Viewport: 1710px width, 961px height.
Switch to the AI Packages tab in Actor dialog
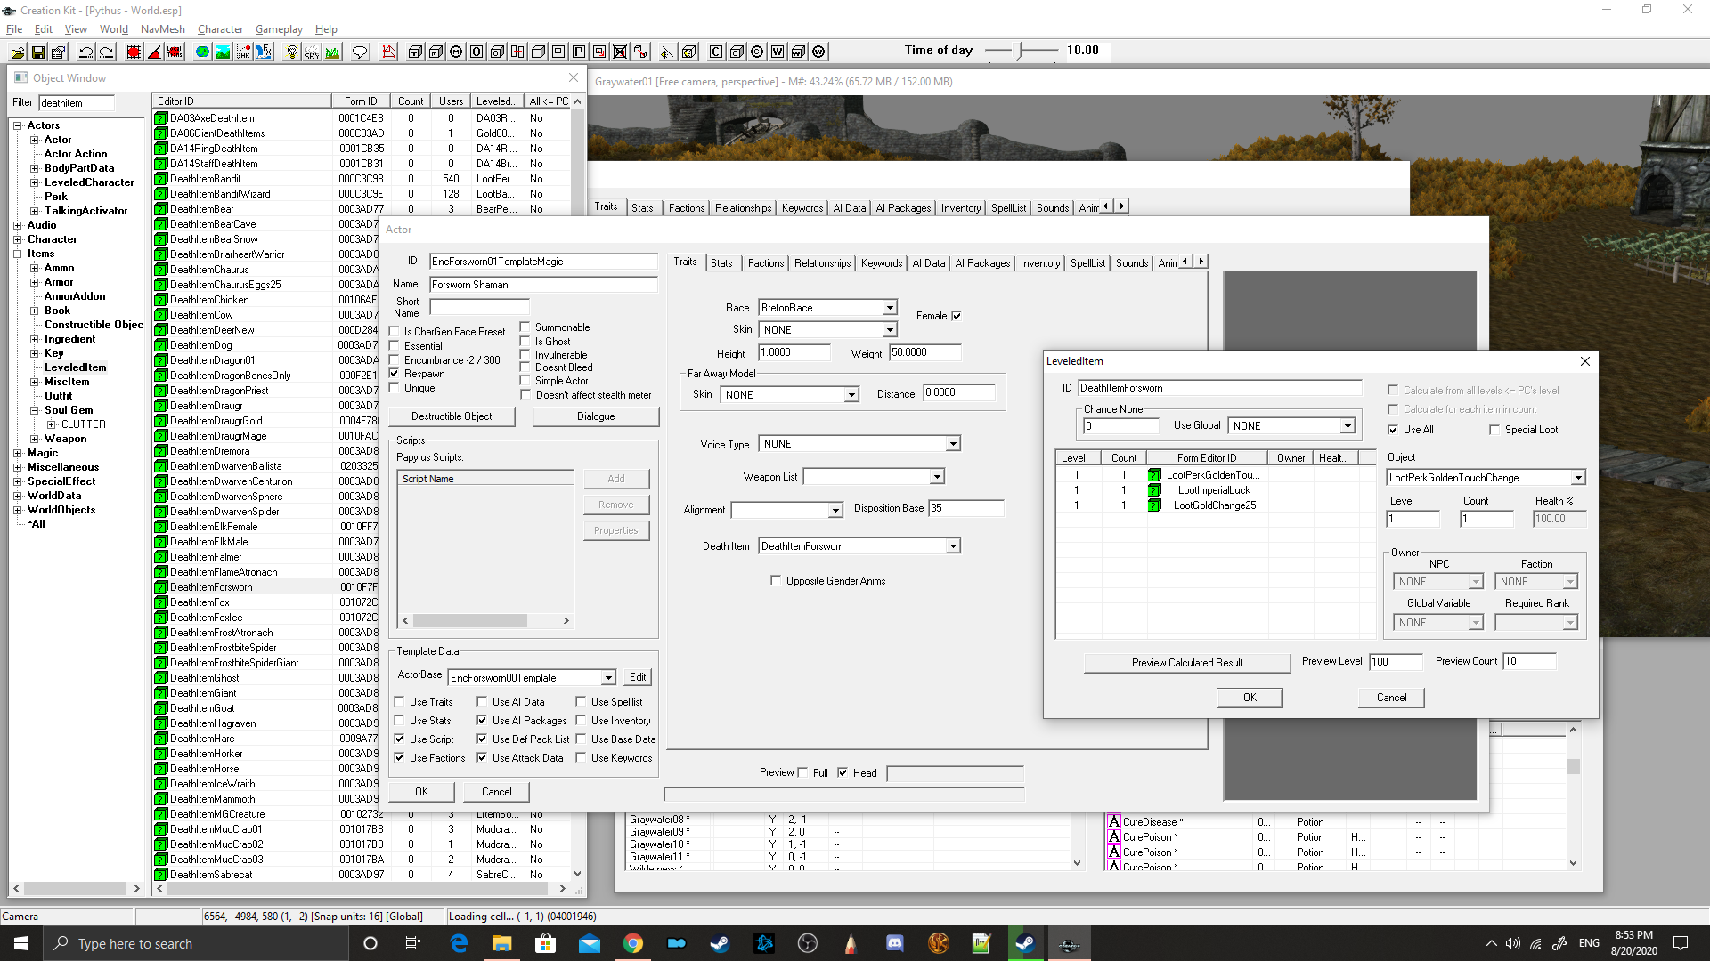point(982,263)
